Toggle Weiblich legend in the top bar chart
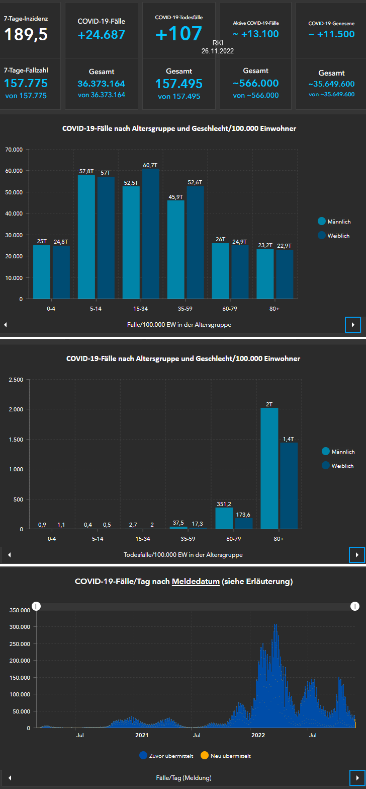This screenshot has width=366, height=789. (x=334, y=235)
